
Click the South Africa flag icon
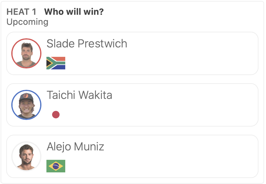(56, 63)
